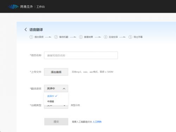Viewport: 176px width, 132px height.
Task: Open the blue 人工 link beside 提交
Action: (97, 122)
